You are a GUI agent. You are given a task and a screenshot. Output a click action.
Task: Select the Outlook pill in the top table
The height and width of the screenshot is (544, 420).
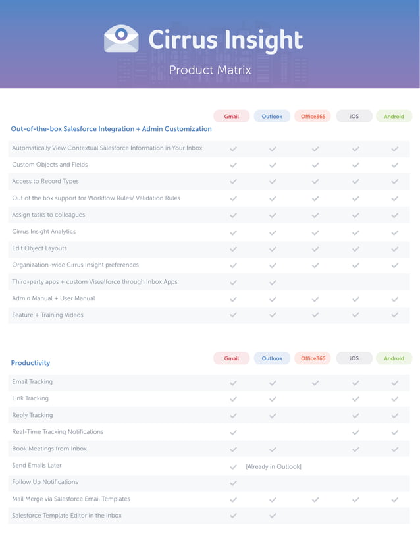[272, 117]
